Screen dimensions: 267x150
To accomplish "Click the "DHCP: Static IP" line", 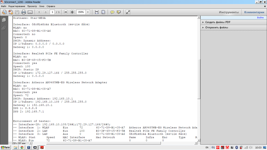I will point(26,70).
